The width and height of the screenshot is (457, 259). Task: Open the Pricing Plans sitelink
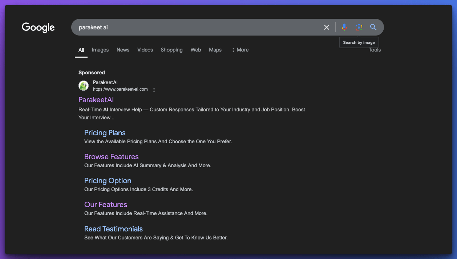point(105,133)
